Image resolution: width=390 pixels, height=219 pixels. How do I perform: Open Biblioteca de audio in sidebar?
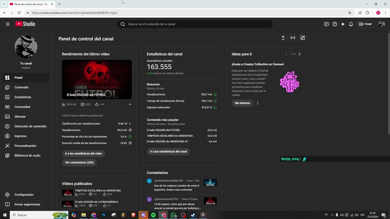pos(26,155)
